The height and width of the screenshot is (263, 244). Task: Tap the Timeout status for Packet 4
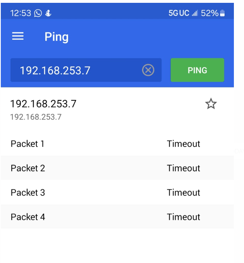pos(183,217)
